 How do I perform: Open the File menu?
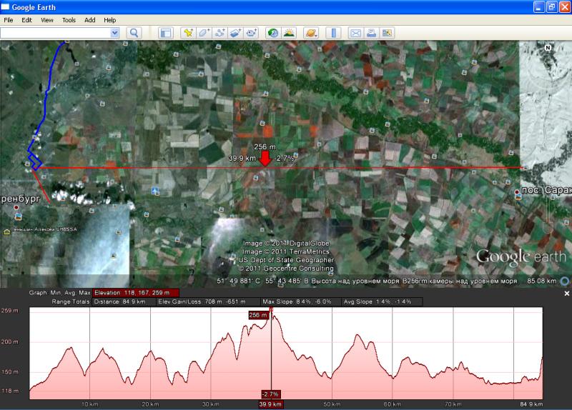coord(8,20)
